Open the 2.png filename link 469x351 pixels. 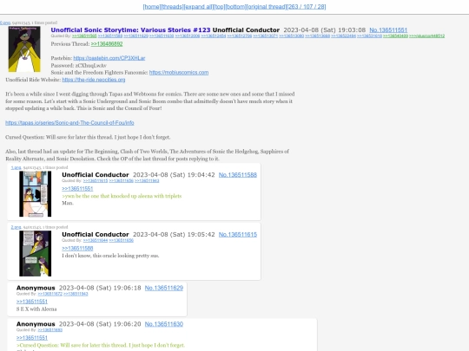[16, 227]
